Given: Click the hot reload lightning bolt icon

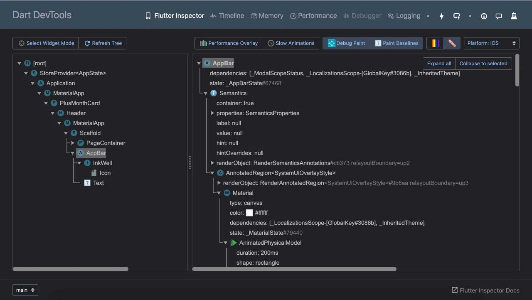Looking at the screenshot, I should (441, 16).
